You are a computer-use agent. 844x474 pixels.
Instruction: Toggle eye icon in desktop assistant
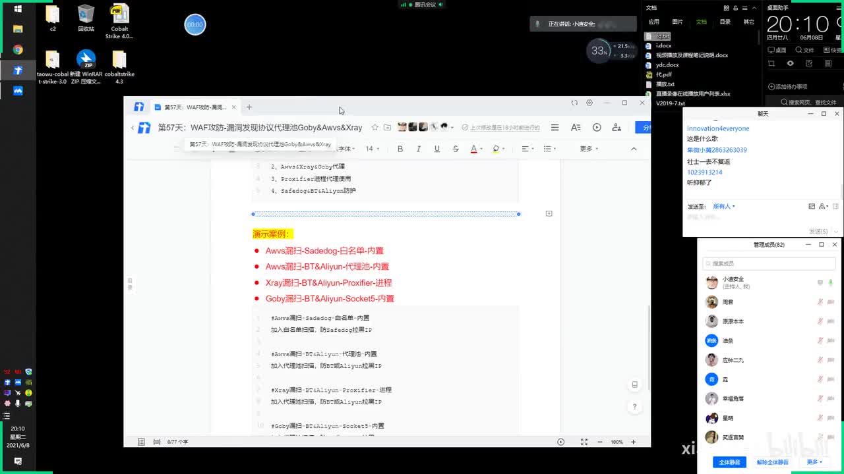click(791, 63)
